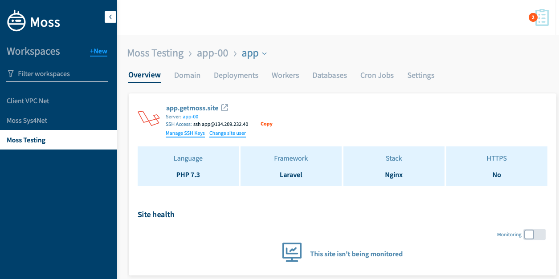Click the Laravel framework value
Viewport: 559px width, 279px height.
[291, 175]
